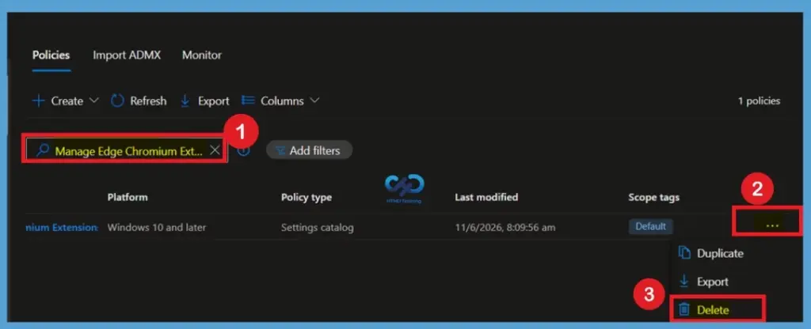Image resolution: width=811 pixels, height=329 pixels.
Task: Clear the search box with X
Action: [215, 150]
